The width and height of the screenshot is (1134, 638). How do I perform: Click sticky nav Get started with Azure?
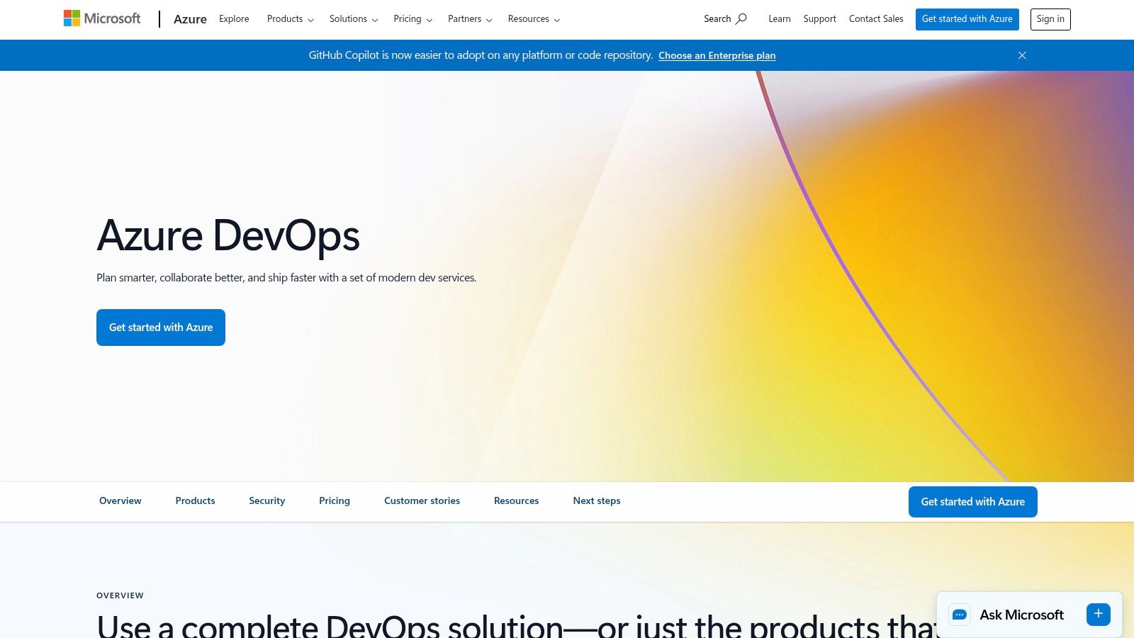click(x=972, y=502)
